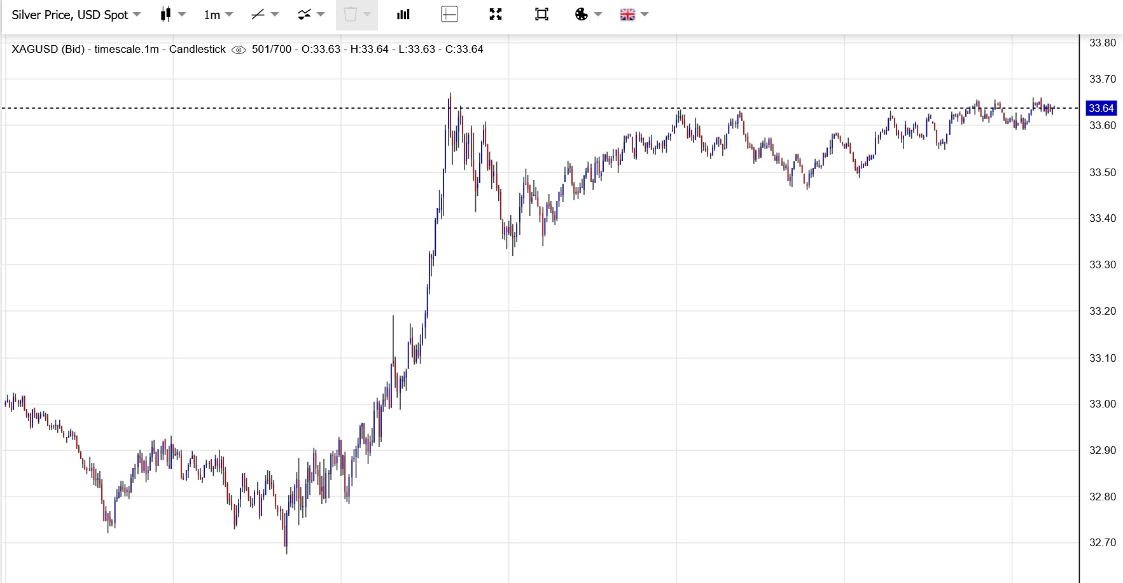Toggle the eye icon for XAGUSD series

pos(239,50)
